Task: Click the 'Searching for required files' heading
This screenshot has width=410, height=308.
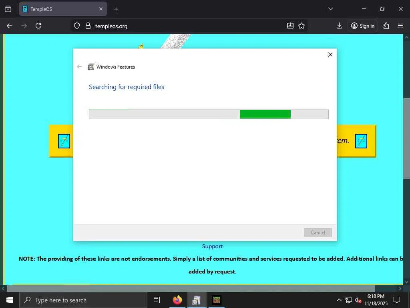Action: click(x=127, y=87)
